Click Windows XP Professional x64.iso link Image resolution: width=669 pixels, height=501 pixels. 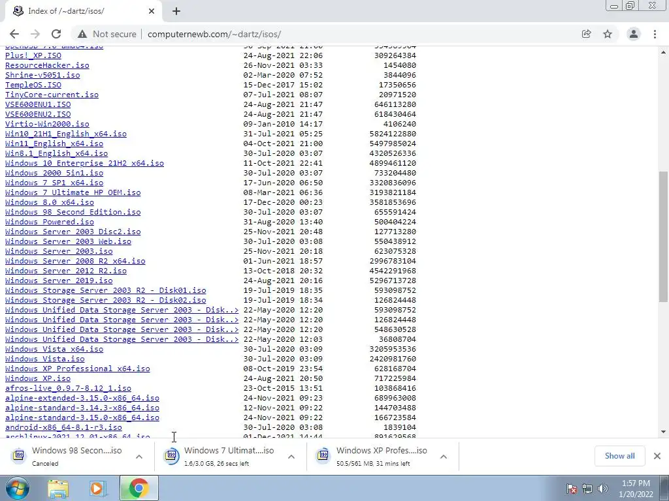point(78,369)
